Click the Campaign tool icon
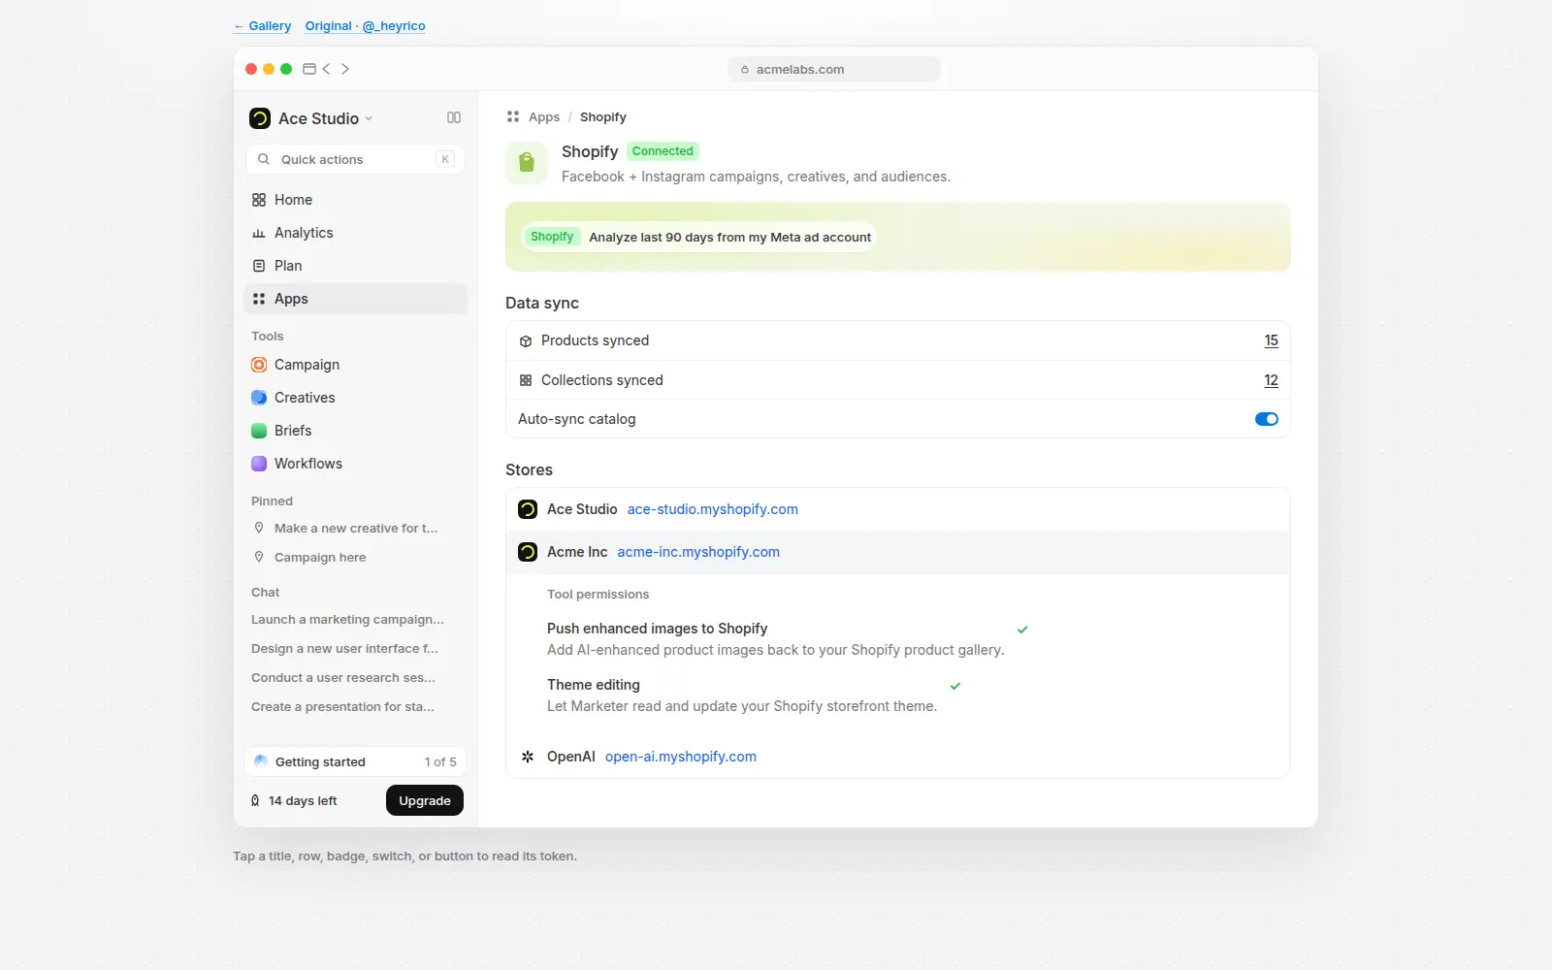The width and height of the screenshot is (1552, 970). (259, 365)
